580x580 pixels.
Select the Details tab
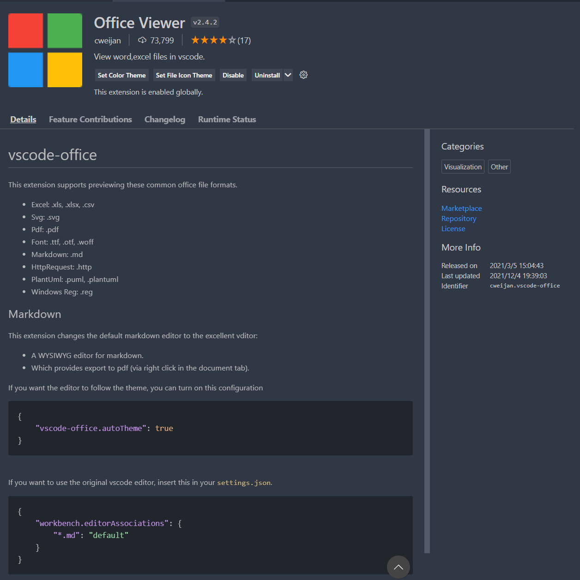[23, 120]
